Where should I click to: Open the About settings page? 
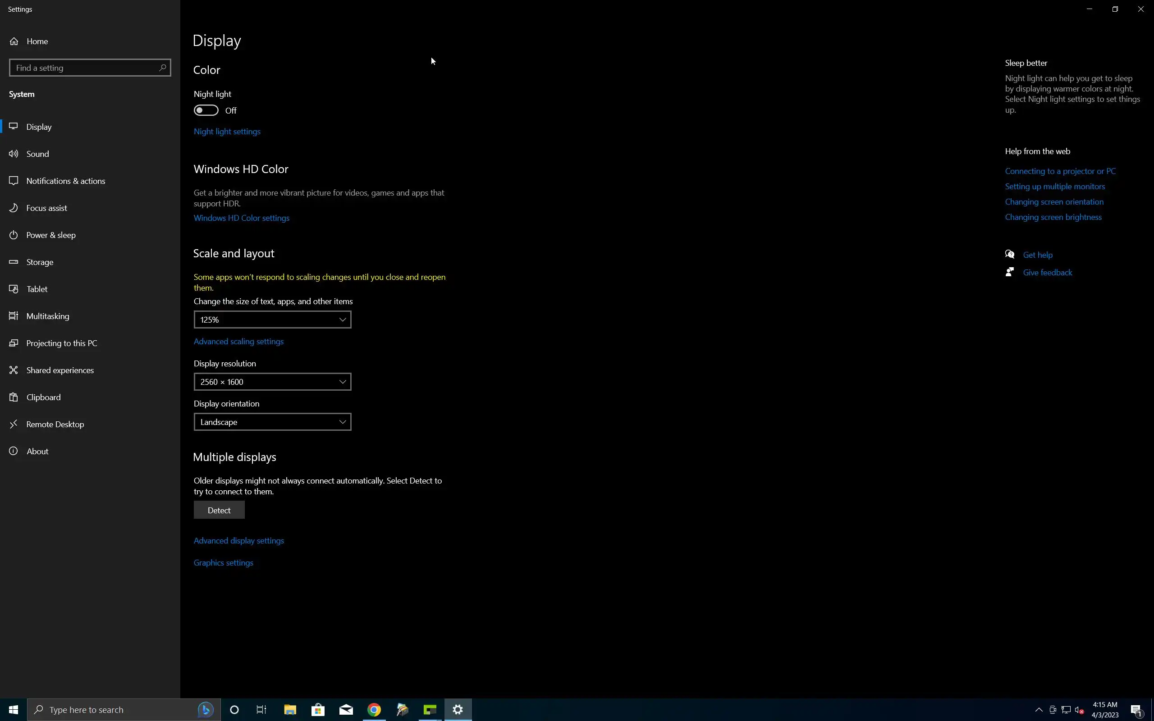37,451
